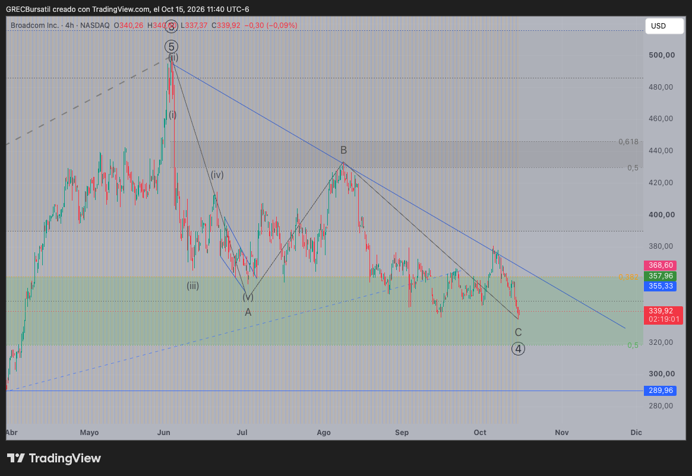Click the TradingView logo
Image resolution: width=692 pixels, height=476 pixels.
(54, 458)
